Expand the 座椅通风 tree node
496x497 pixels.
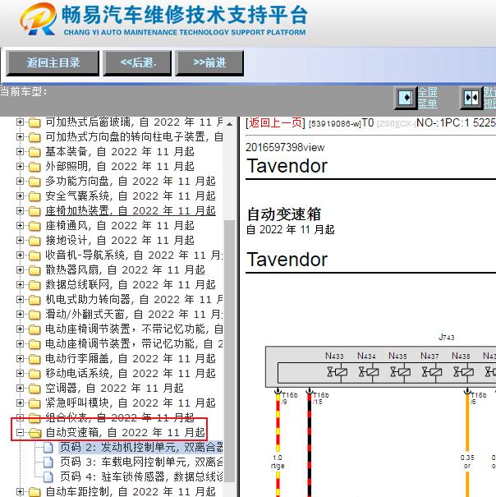tap(20, 225)
